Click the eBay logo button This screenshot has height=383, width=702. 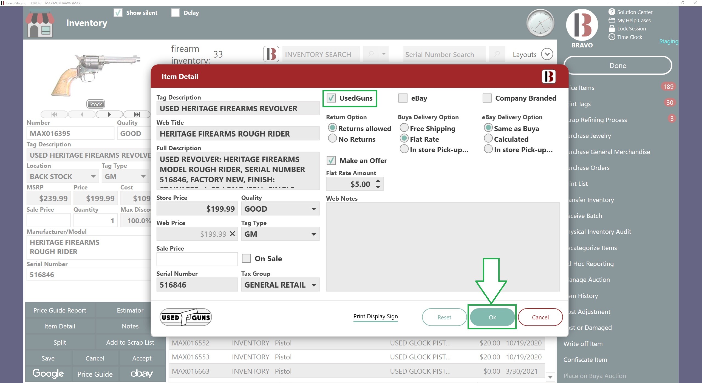pos(142,373)
